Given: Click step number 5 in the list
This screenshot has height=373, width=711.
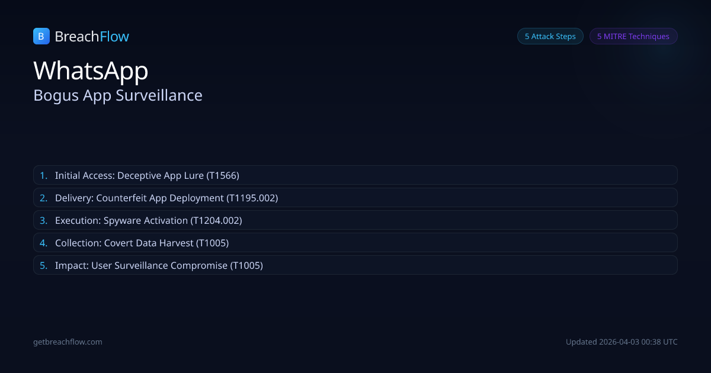Looking at the screenshot, I should pyautogui.click(x=43, y=265).
